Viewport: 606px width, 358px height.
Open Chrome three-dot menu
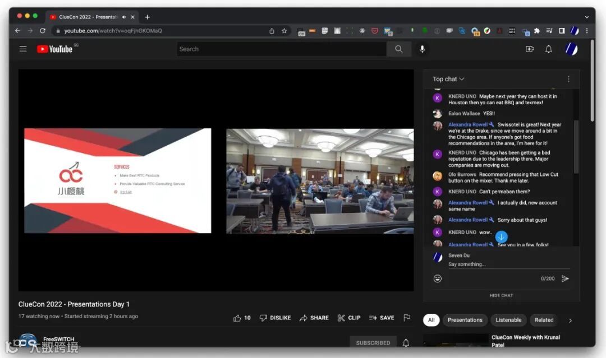pos(587,31)
